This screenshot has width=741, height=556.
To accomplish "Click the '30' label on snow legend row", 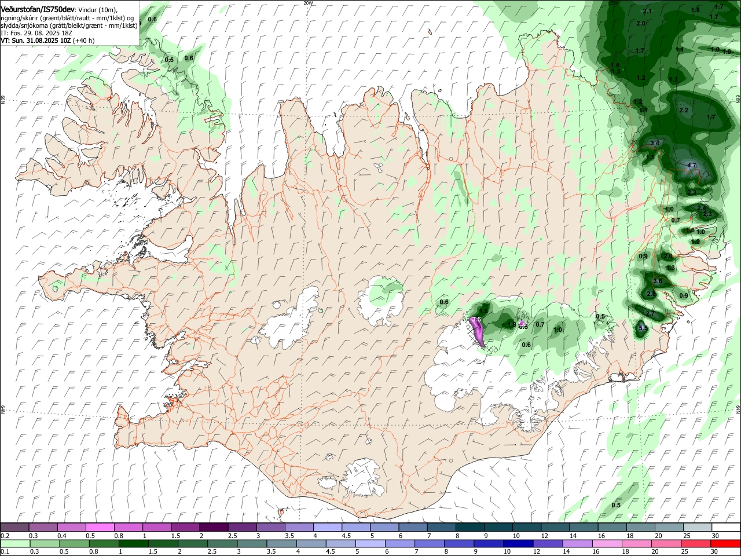I will [x=716, y=536].
